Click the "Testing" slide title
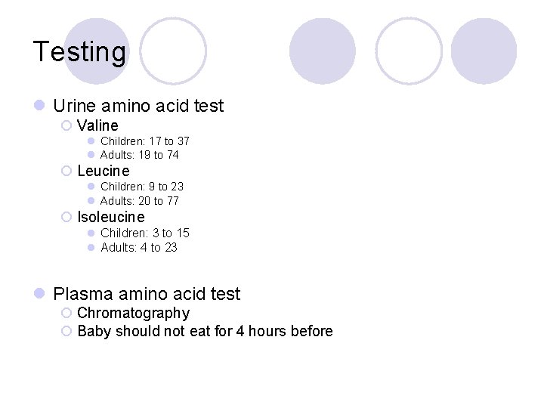Screen dimensions: 544x408 pos(79,52)
